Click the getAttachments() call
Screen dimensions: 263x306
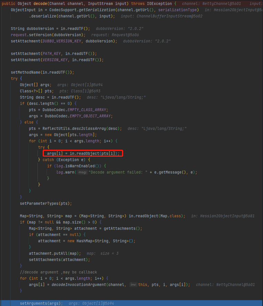pyautogui.click(x=122, y=228)
